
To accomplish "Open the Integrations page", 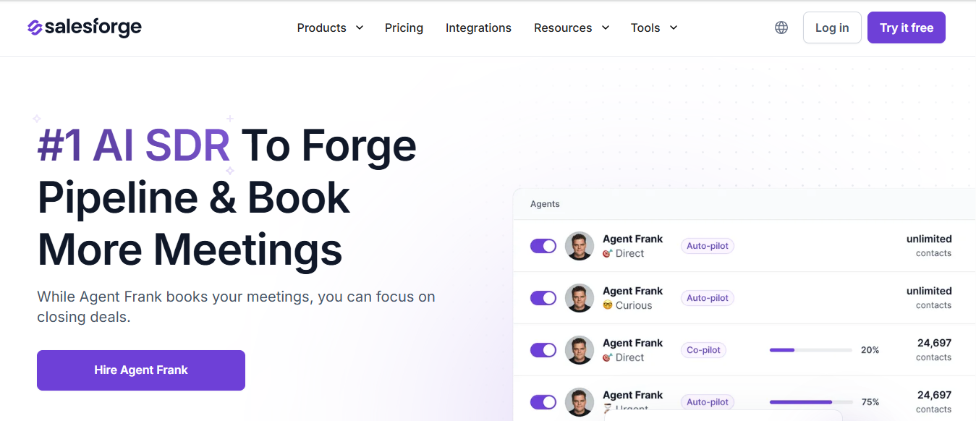I will [x=478, y=27].
